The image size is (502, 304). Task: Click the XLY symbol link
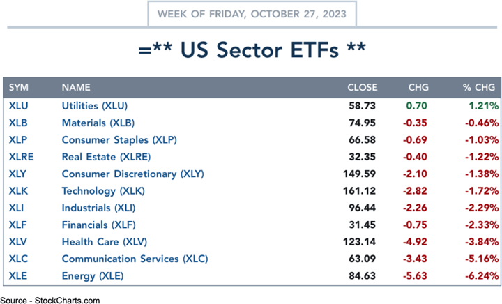[18, 174]
